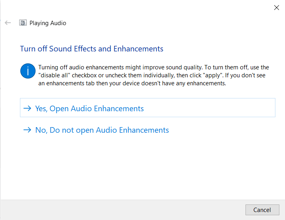The height and width of the screenshot is (220, 285).
Task: Click the Playing Audio troubleshooter icon
Action: (23, 23)
